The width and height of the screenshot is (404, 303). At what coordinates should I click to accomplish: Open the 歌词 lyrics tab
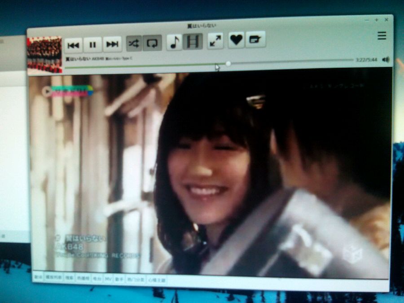[38, 277]
